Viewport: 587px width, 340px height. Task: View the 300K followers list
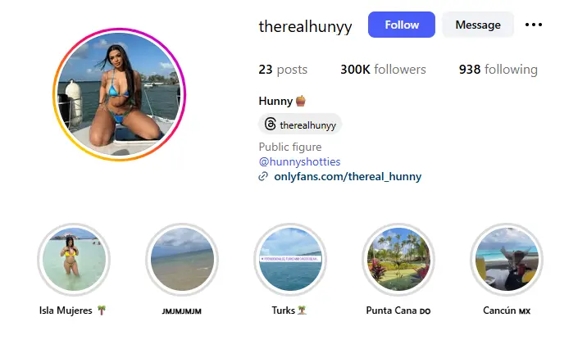383,70
